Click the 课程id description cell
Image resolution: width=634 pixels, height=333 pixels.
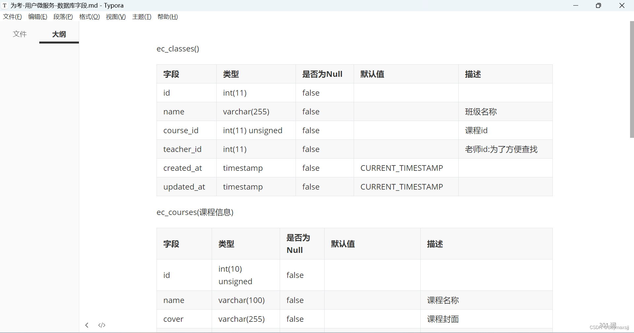click(505, 131)
